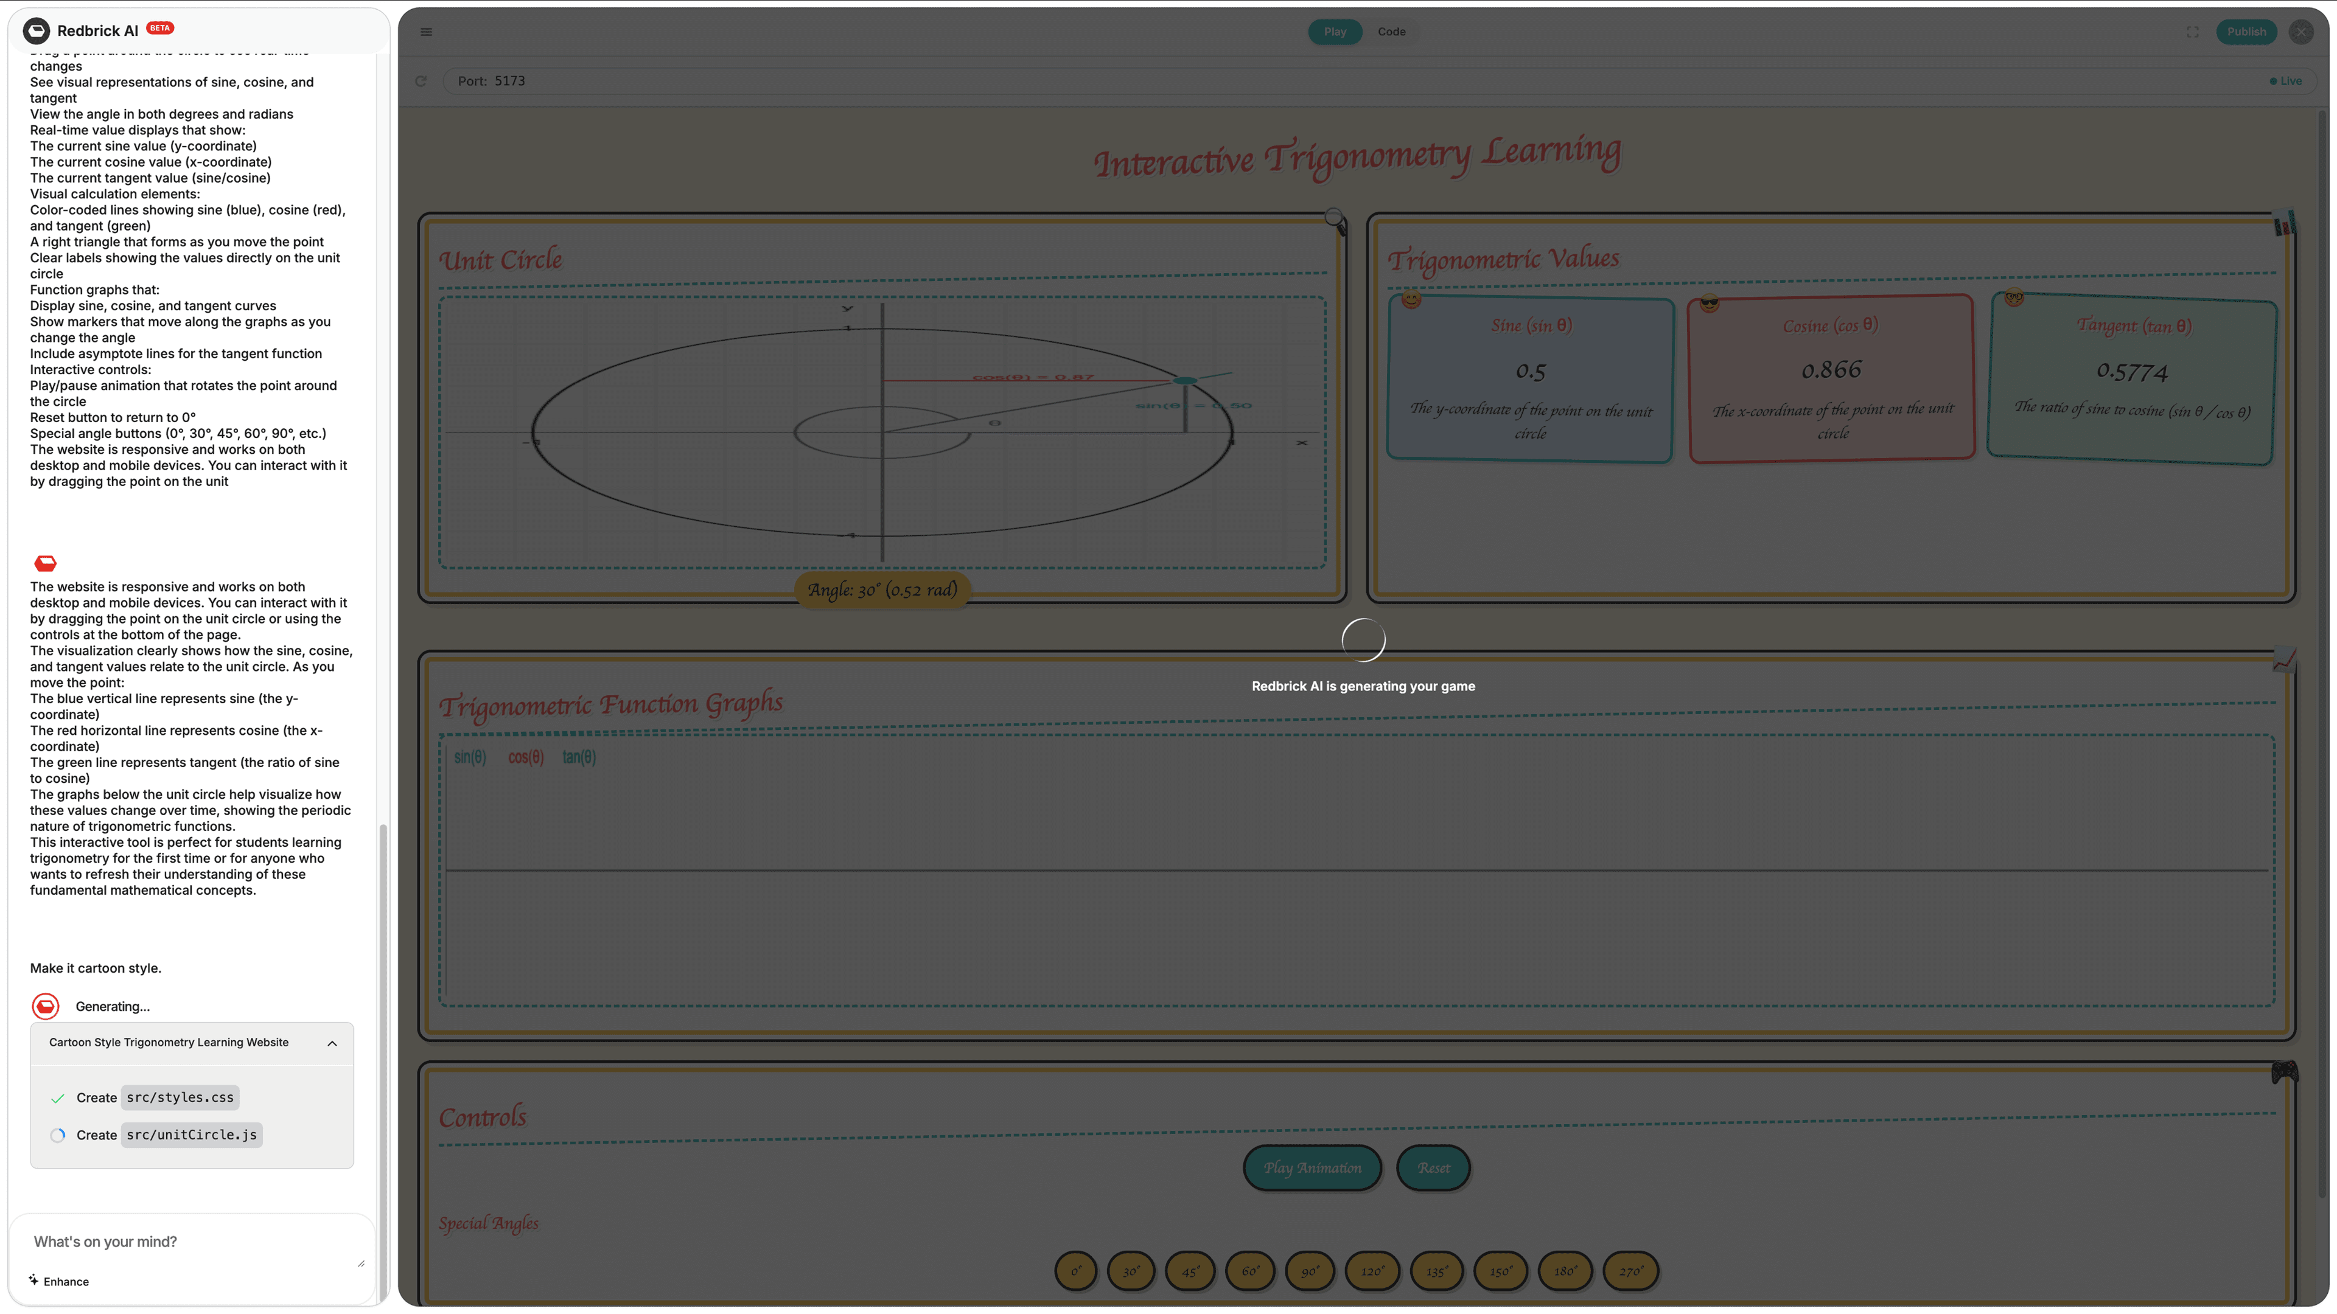Click the refresh icon next to the Port field
The image size is (2337, 1314).
pos(421,81)
